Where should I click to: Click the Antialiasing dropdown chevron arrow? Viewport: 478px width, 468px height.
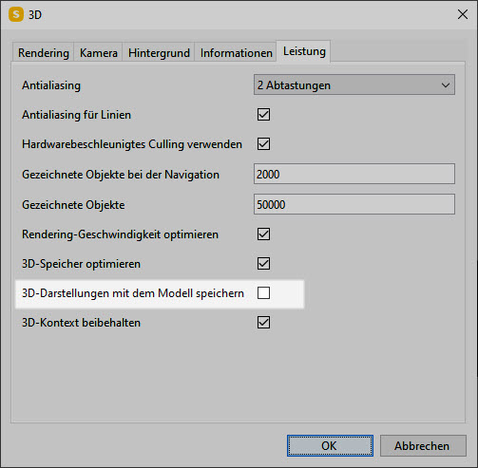coord(446,85)
